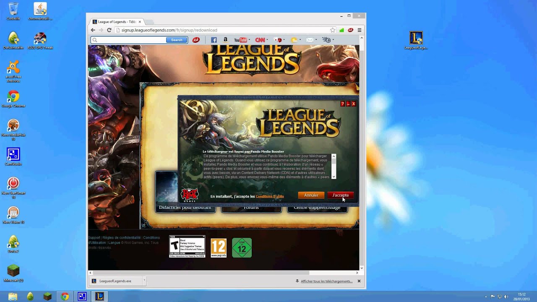537x302 pixels.
Task: Click in the Ask toolbar search field
Action: coord(131,40)
